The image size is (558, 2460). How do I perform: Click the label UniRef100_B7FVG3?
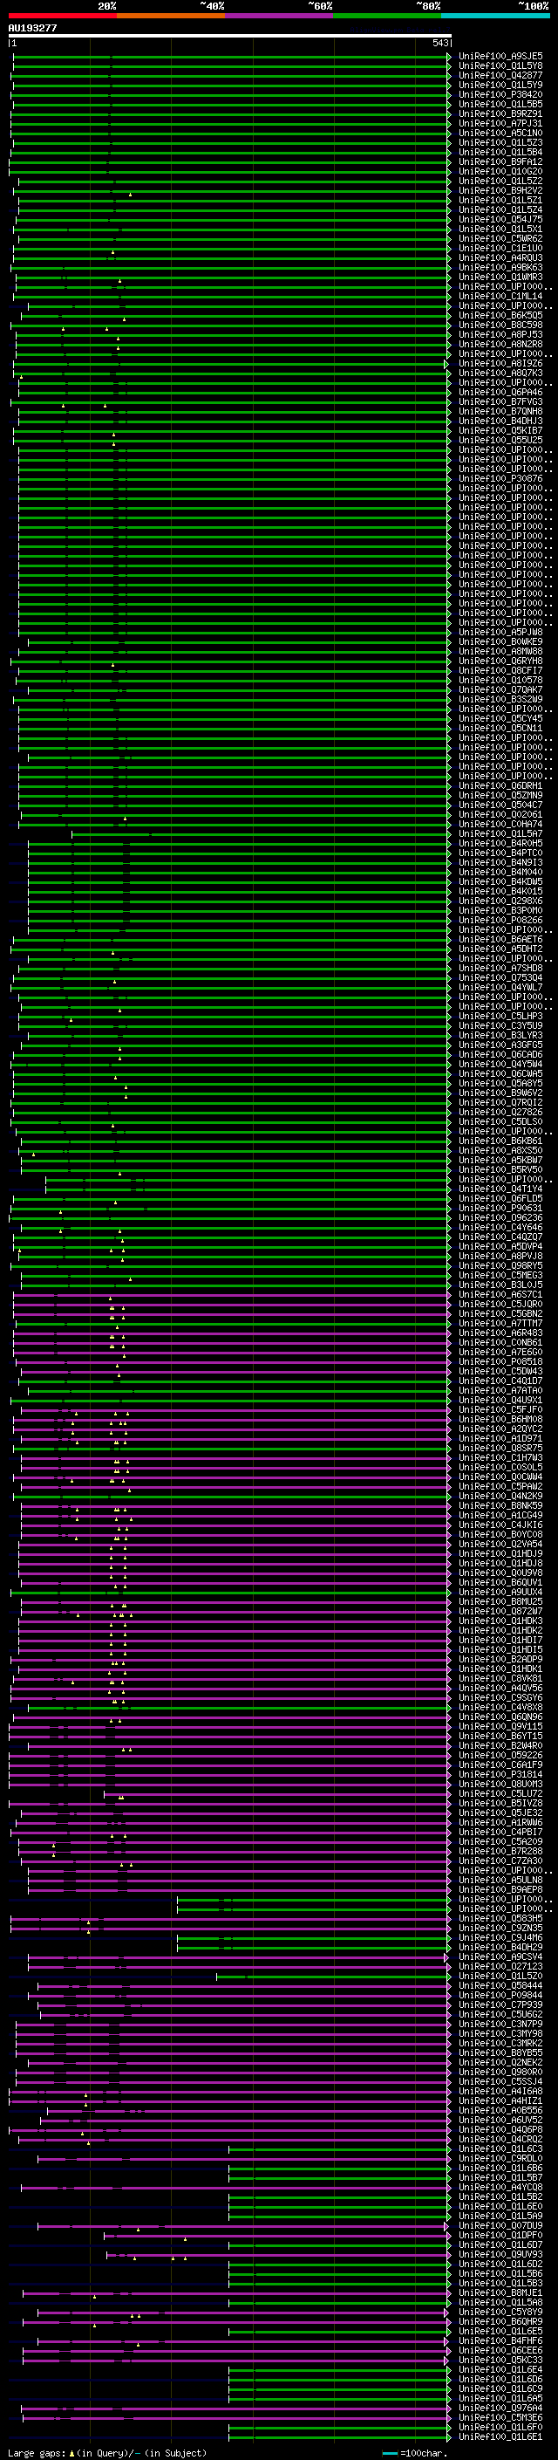[500, 402]
